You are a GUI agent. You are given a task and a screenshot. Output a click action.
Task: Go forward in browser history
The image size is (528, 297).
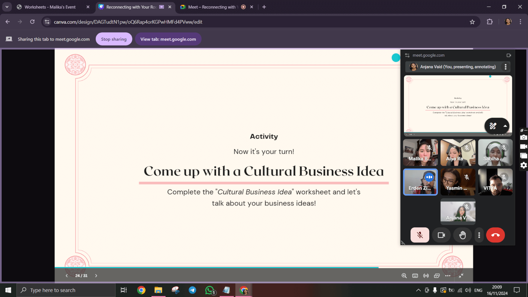pyautogui.click(x=20, y=22)
